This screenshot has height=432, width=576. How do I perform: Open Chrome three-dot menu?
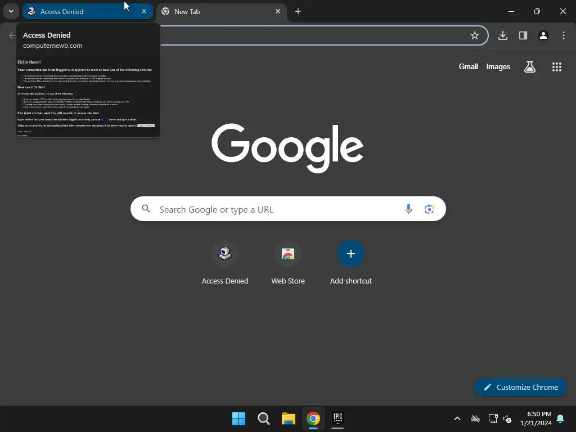pyautogui.click(x=564, y=35)
